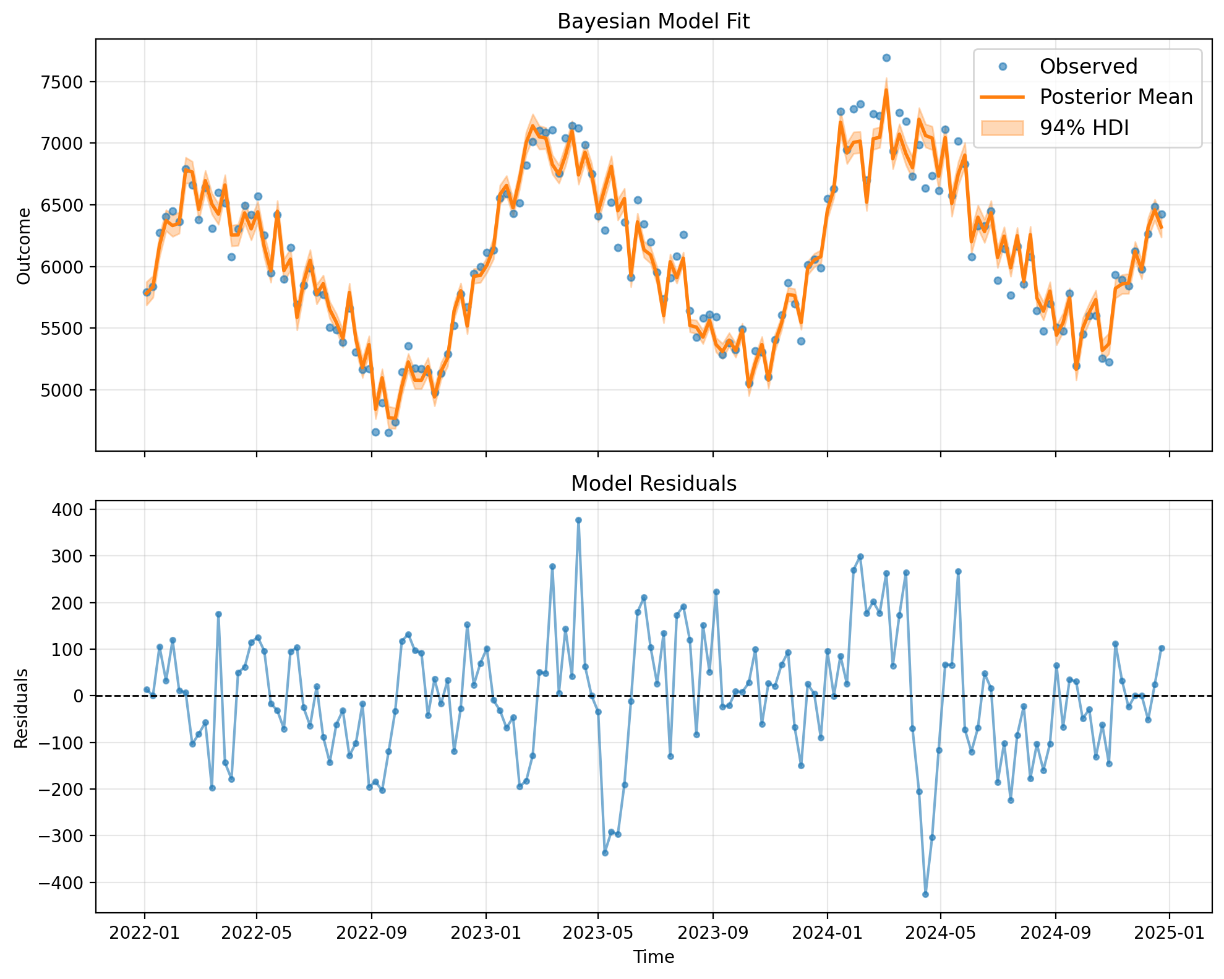Click the highest residual point near 375

578,520
